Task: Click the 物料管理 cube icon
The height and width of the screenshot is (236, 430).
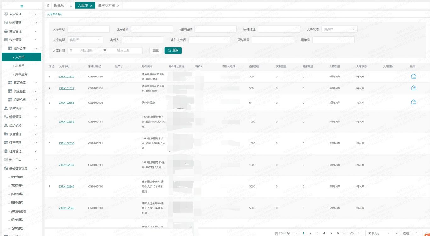Action: coord(6,23)
